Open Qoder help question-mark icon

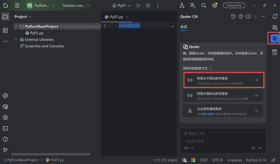[241, 17]
